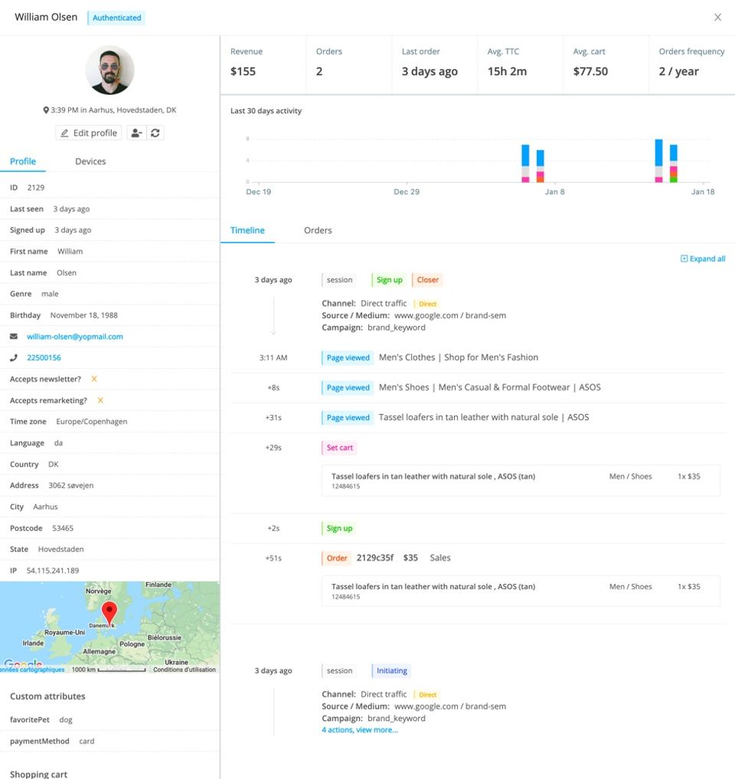Click the Avg. TTC 15h 2m stat
The image size is (735, 779).
pyautogui.click(x=521, y=64)
